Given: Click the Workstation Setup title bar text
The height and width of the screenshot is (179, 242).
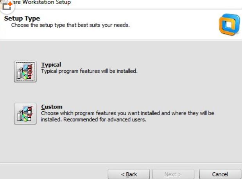Looking at the screenshot, I should (43, 2).
